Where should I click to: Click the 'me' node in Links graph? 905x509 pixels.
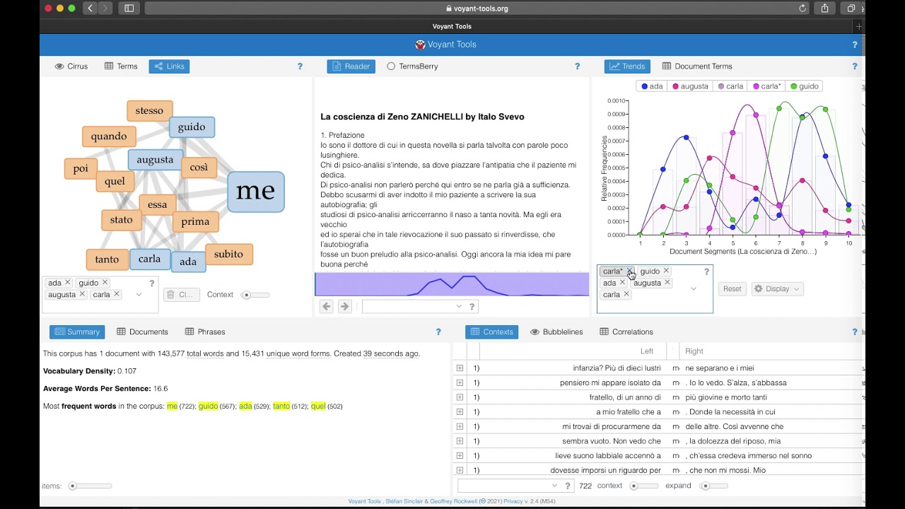(x=256, y=192)
